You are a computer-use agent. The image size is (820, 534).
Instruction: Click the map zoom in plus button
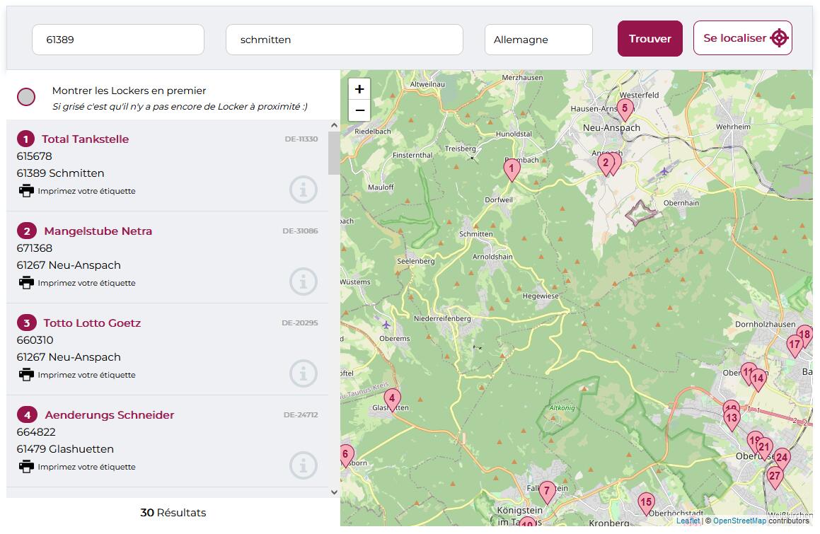tap(359, 89)
